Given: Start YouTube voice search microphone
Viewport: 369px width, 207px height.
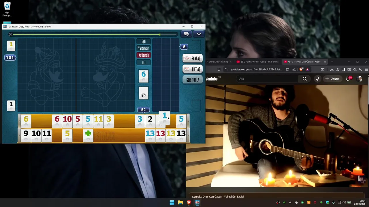Looking at the screenshot, I should pos(317,79).
